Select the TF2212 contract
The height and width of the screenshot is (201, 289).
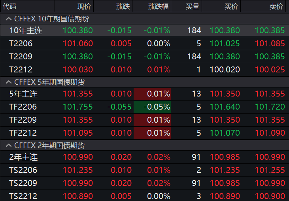23,133
